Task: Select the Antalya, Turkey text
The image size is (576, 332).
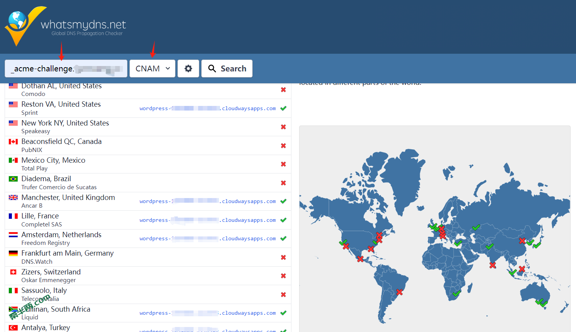Action: pos(46,327)
